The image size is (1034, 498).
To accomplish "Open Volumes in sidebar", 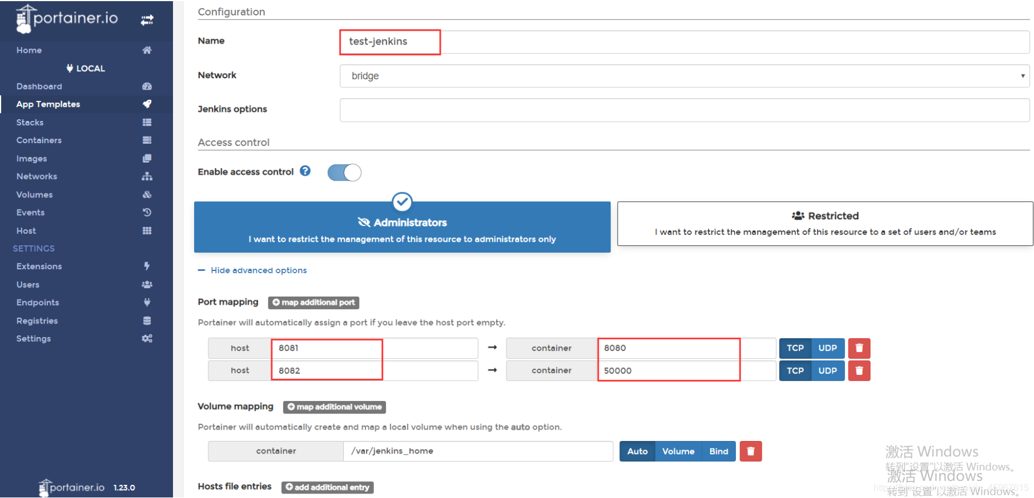I will coord(34,195).
